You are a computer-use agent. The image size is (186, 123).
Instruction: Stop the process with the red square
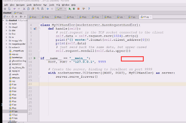pyautogui.click(x=78, y=9)
